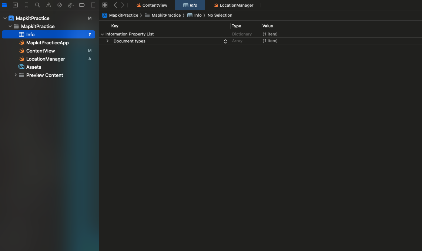Click Array type of Document types
The image size is (422, 251).
pos(237,41)
